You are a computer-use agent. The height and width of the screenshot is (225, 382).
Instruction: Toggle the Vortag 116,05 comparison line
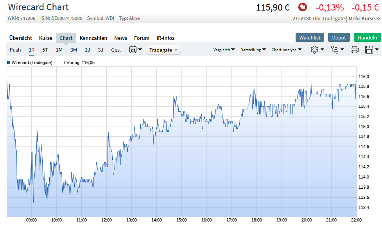(63, 62)
